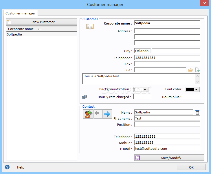
Task: Click notes scrollbar down arrow
Action: pyautogui.click(x=198, y=81)
